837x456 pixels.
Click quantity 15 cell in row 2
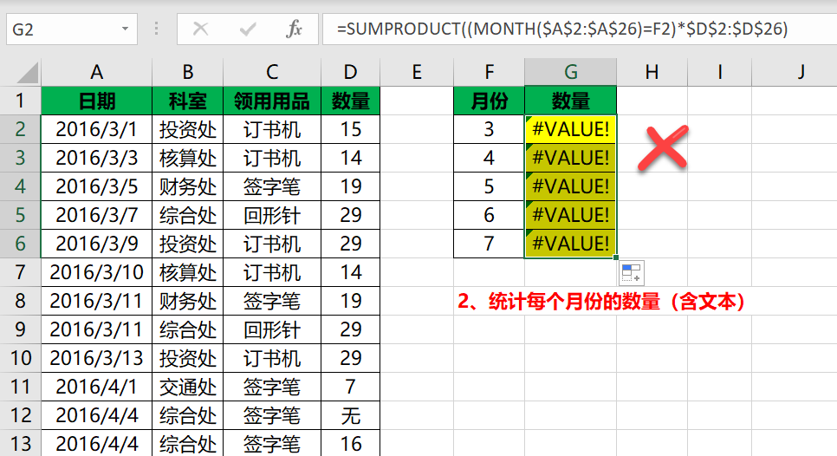click(350, 129)
